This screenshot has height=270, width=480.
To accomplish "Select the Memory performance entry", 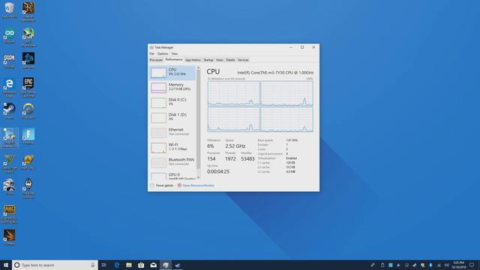I will 172,88.
